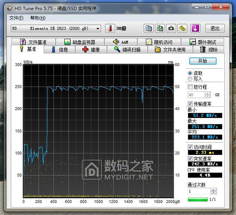Click the blue info icon on 信息 tab
236x215 pixels.
(x=53, y=49)
